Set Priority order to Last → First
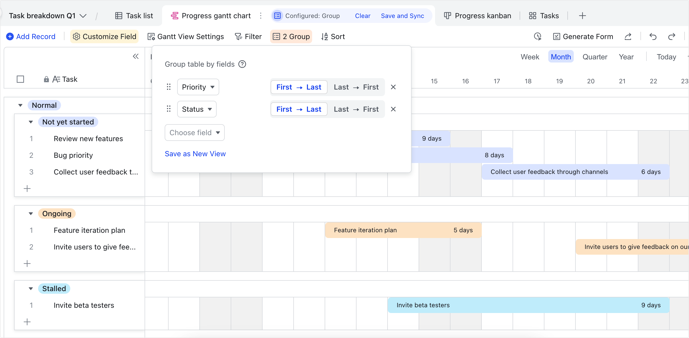Viewport: 689px width, 338px height. [x=356, y=87]
